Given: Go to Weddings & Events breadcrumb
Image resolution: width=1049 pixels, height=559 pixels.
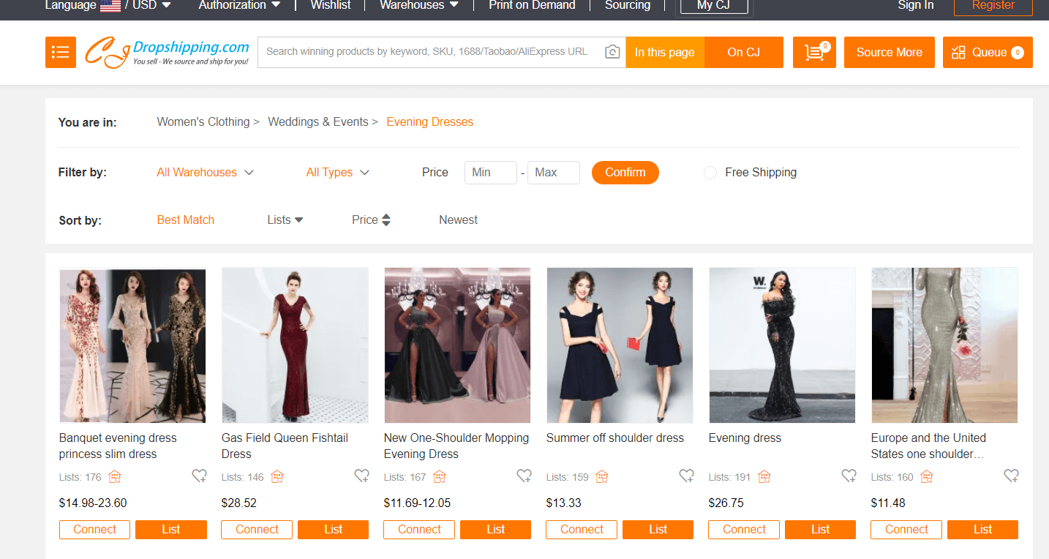Looking at the screenshot, I should pos(318,122).
